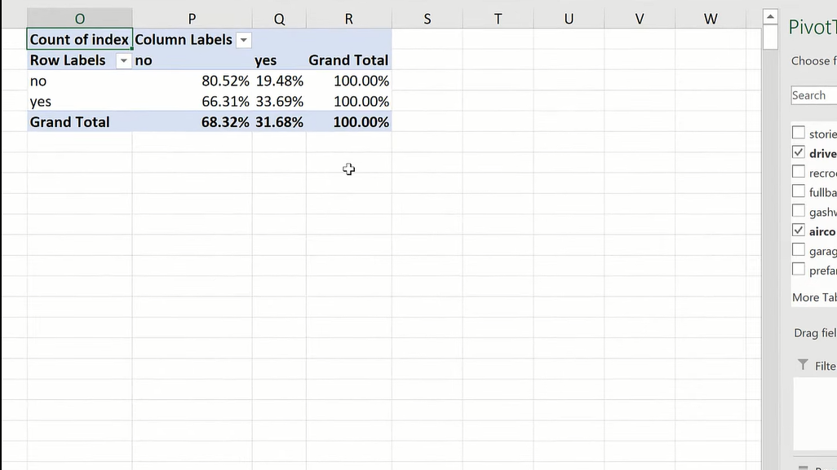This screenshot has height=470, width=837.
Task: Click the cell showing 66.31%
Action: tap(193, 101)
